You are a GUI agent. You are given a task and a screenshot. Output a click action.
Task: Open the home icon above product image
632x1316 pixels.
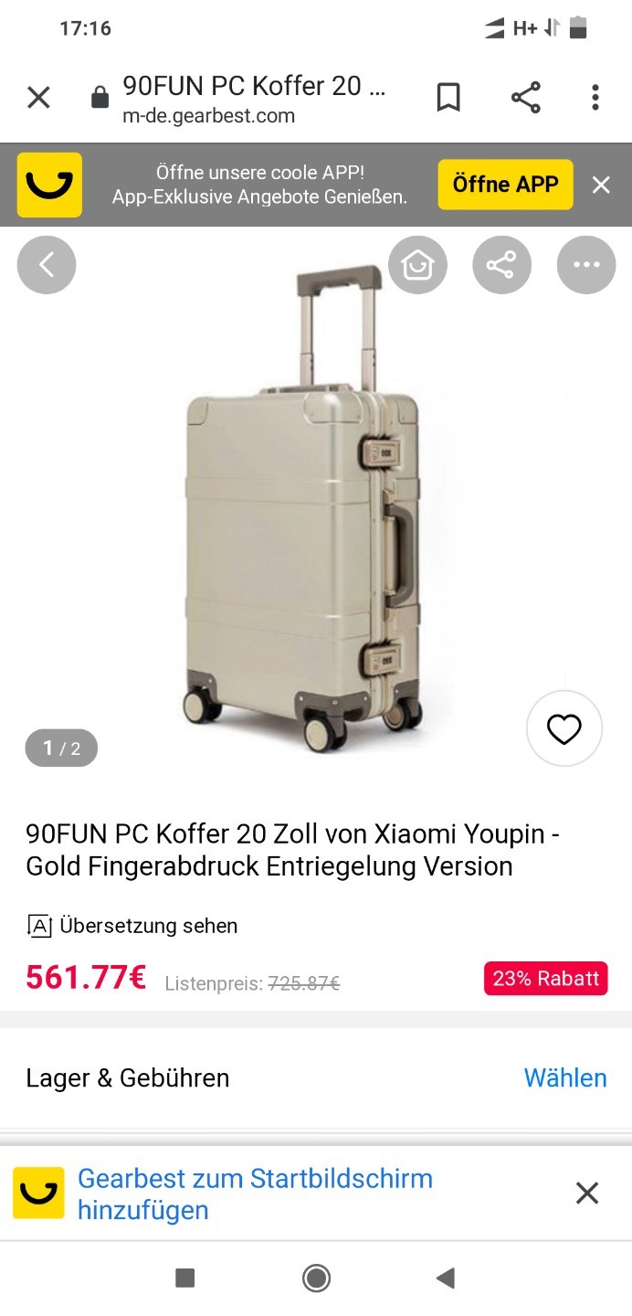point(417,265)
